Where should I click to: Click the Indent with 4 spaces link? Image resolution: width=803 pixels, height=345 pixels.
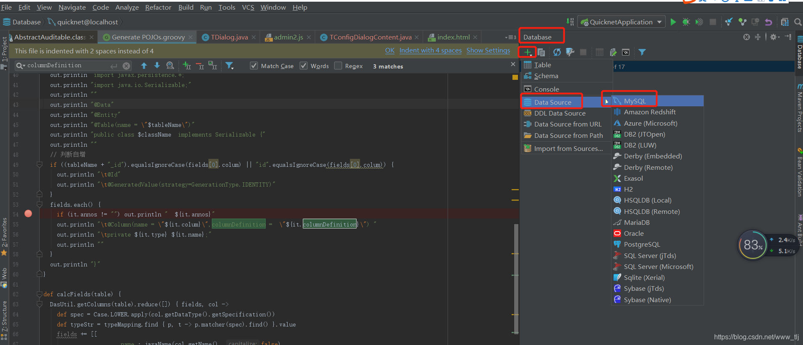[x=430, y=50]
